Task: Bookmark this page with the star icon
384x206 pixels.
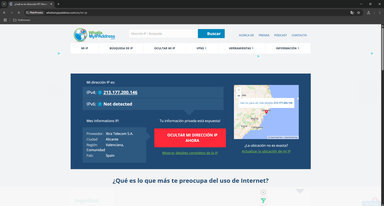Action: [358, 13]
